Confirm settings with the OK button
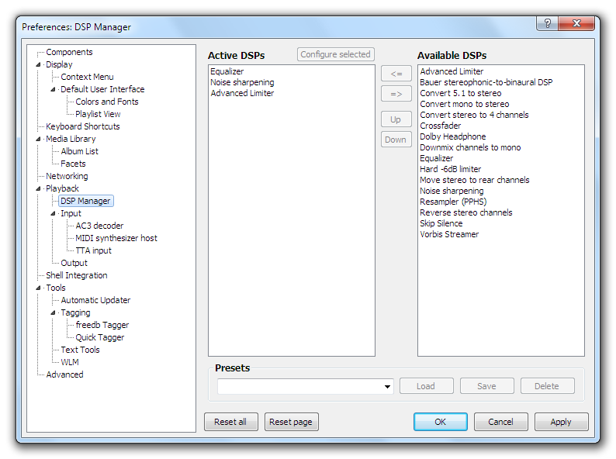The height and width of the screenshot is (459, 616). click(x=440, y=422)
